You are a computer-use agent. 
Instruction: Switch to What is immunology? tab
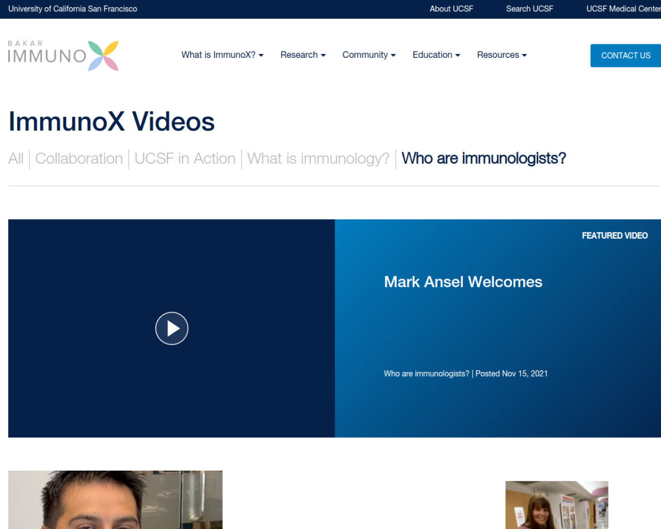point(318,159)
